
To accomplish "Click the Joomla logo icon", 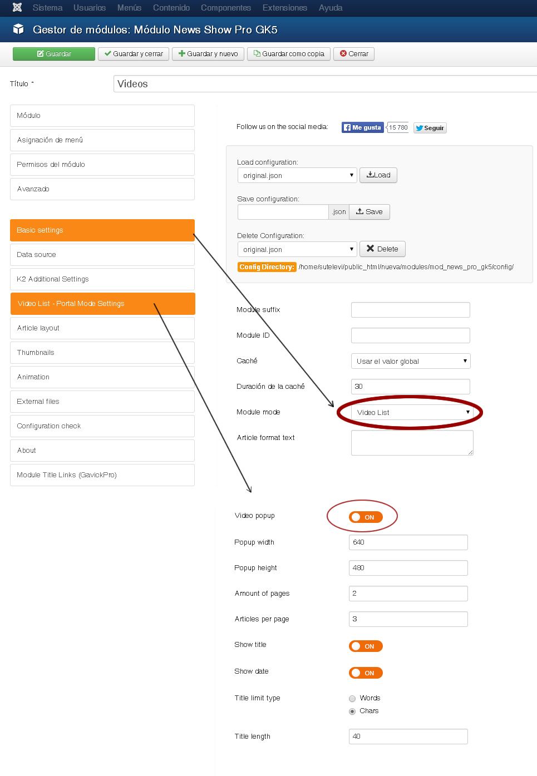I will [17, 8].
